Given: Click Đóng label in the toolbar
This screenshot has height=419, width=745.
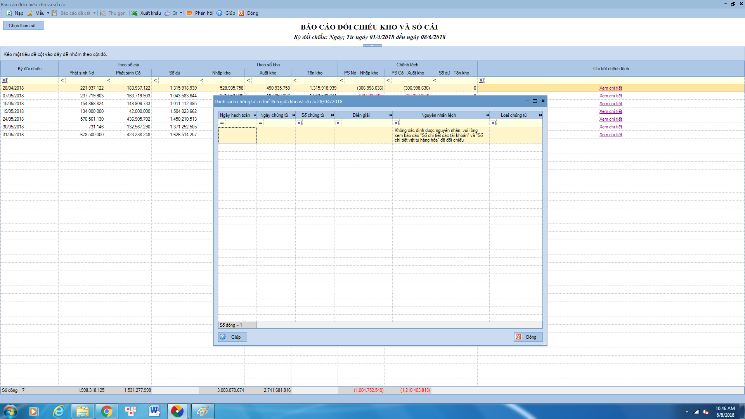Looking at the screenshot, I should [x=253, y=13].
